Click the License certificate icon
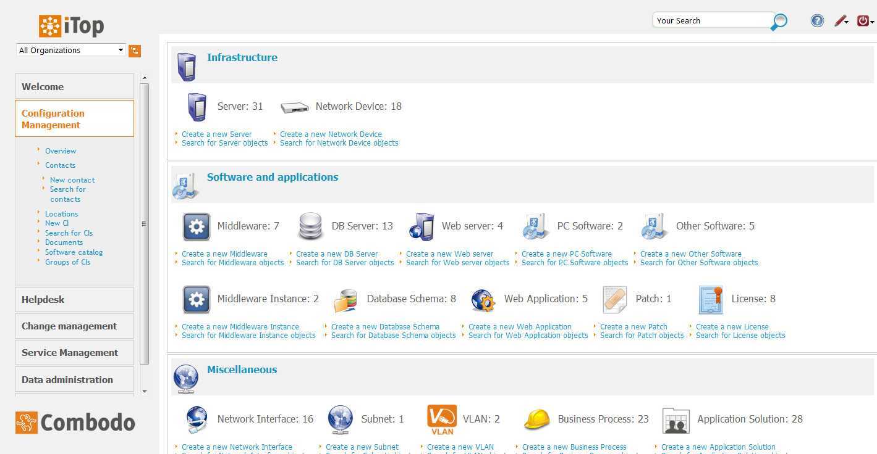This screenshot has width=877, height=454. (x=710, y=299)
